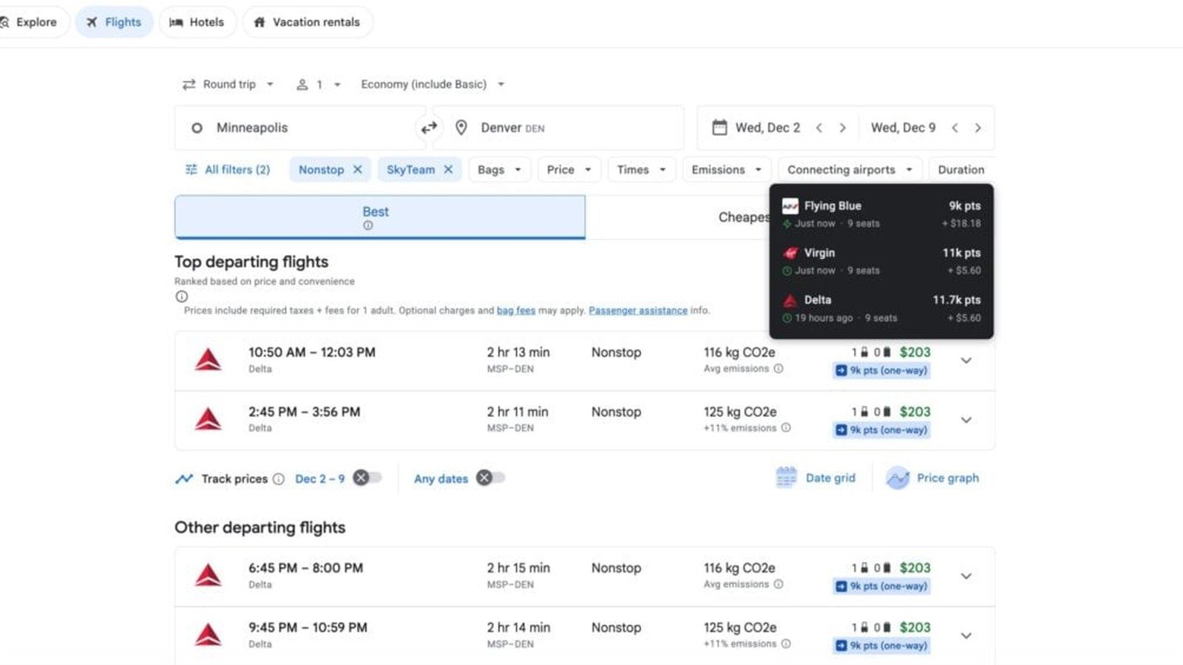Switch to the Flights tab
This screenshot has height=665, width=1183.
click(x=114, y=22)
